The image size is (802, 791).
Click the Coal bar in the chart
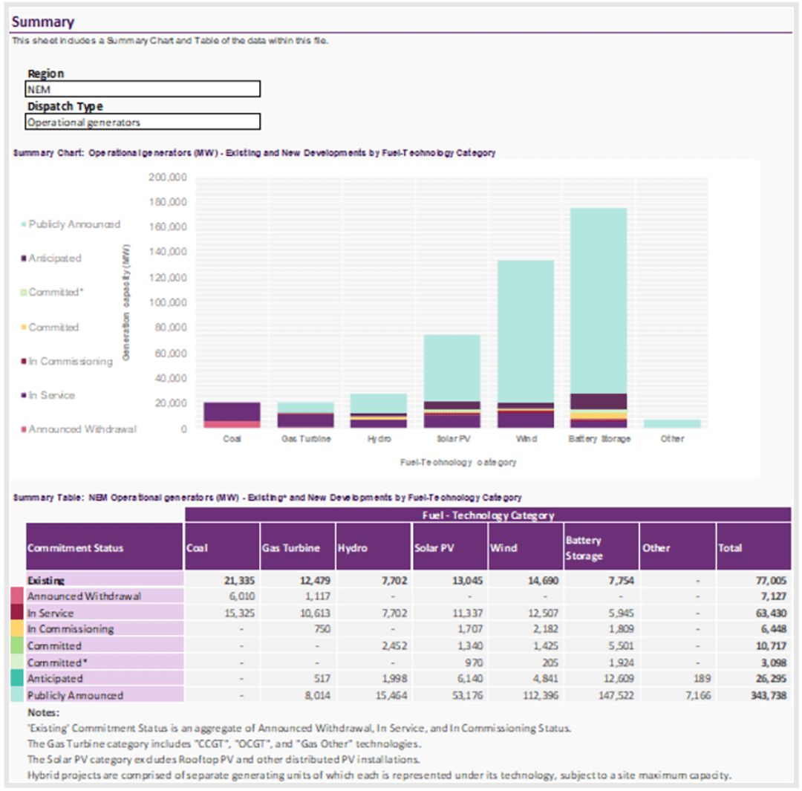tap(232, 415)
